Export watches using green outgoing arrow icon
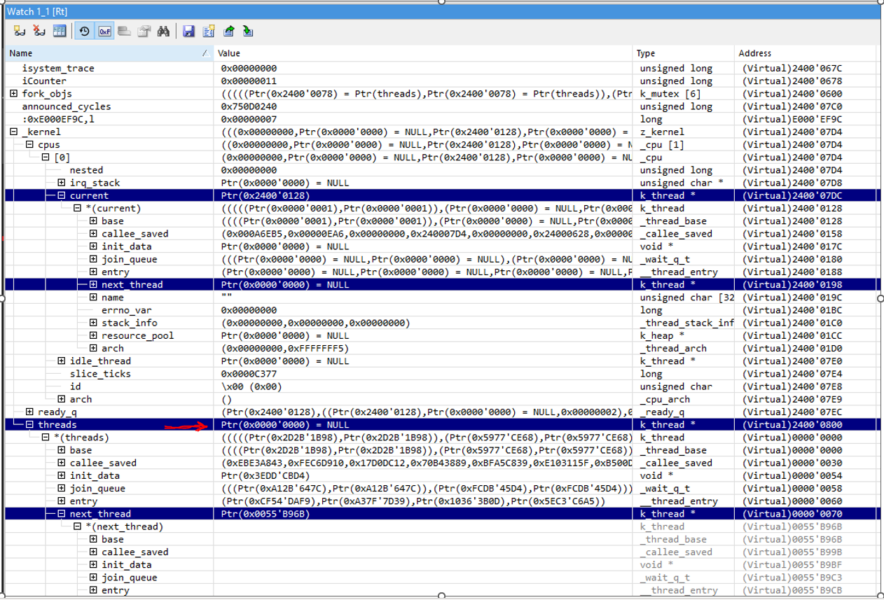Screen dimensions: 884x600 (228, 31)
